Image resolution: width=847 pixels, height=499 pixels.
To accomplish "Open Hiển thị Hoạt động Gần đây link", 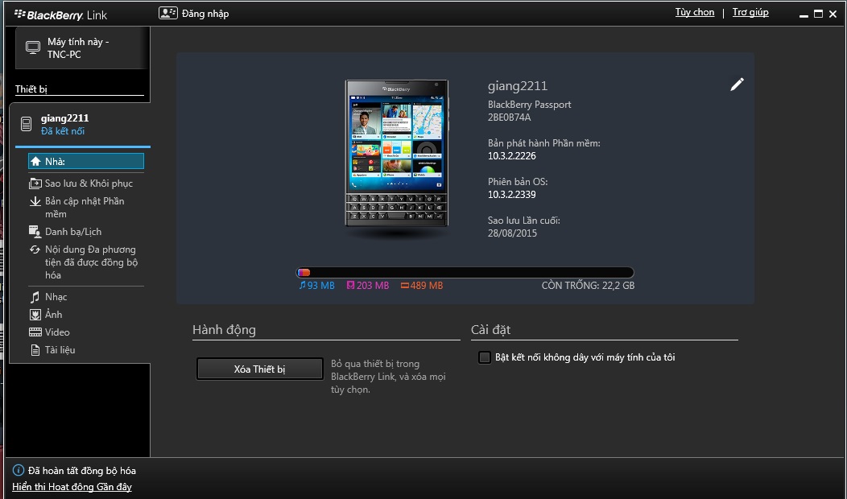I will coord(72,487).
